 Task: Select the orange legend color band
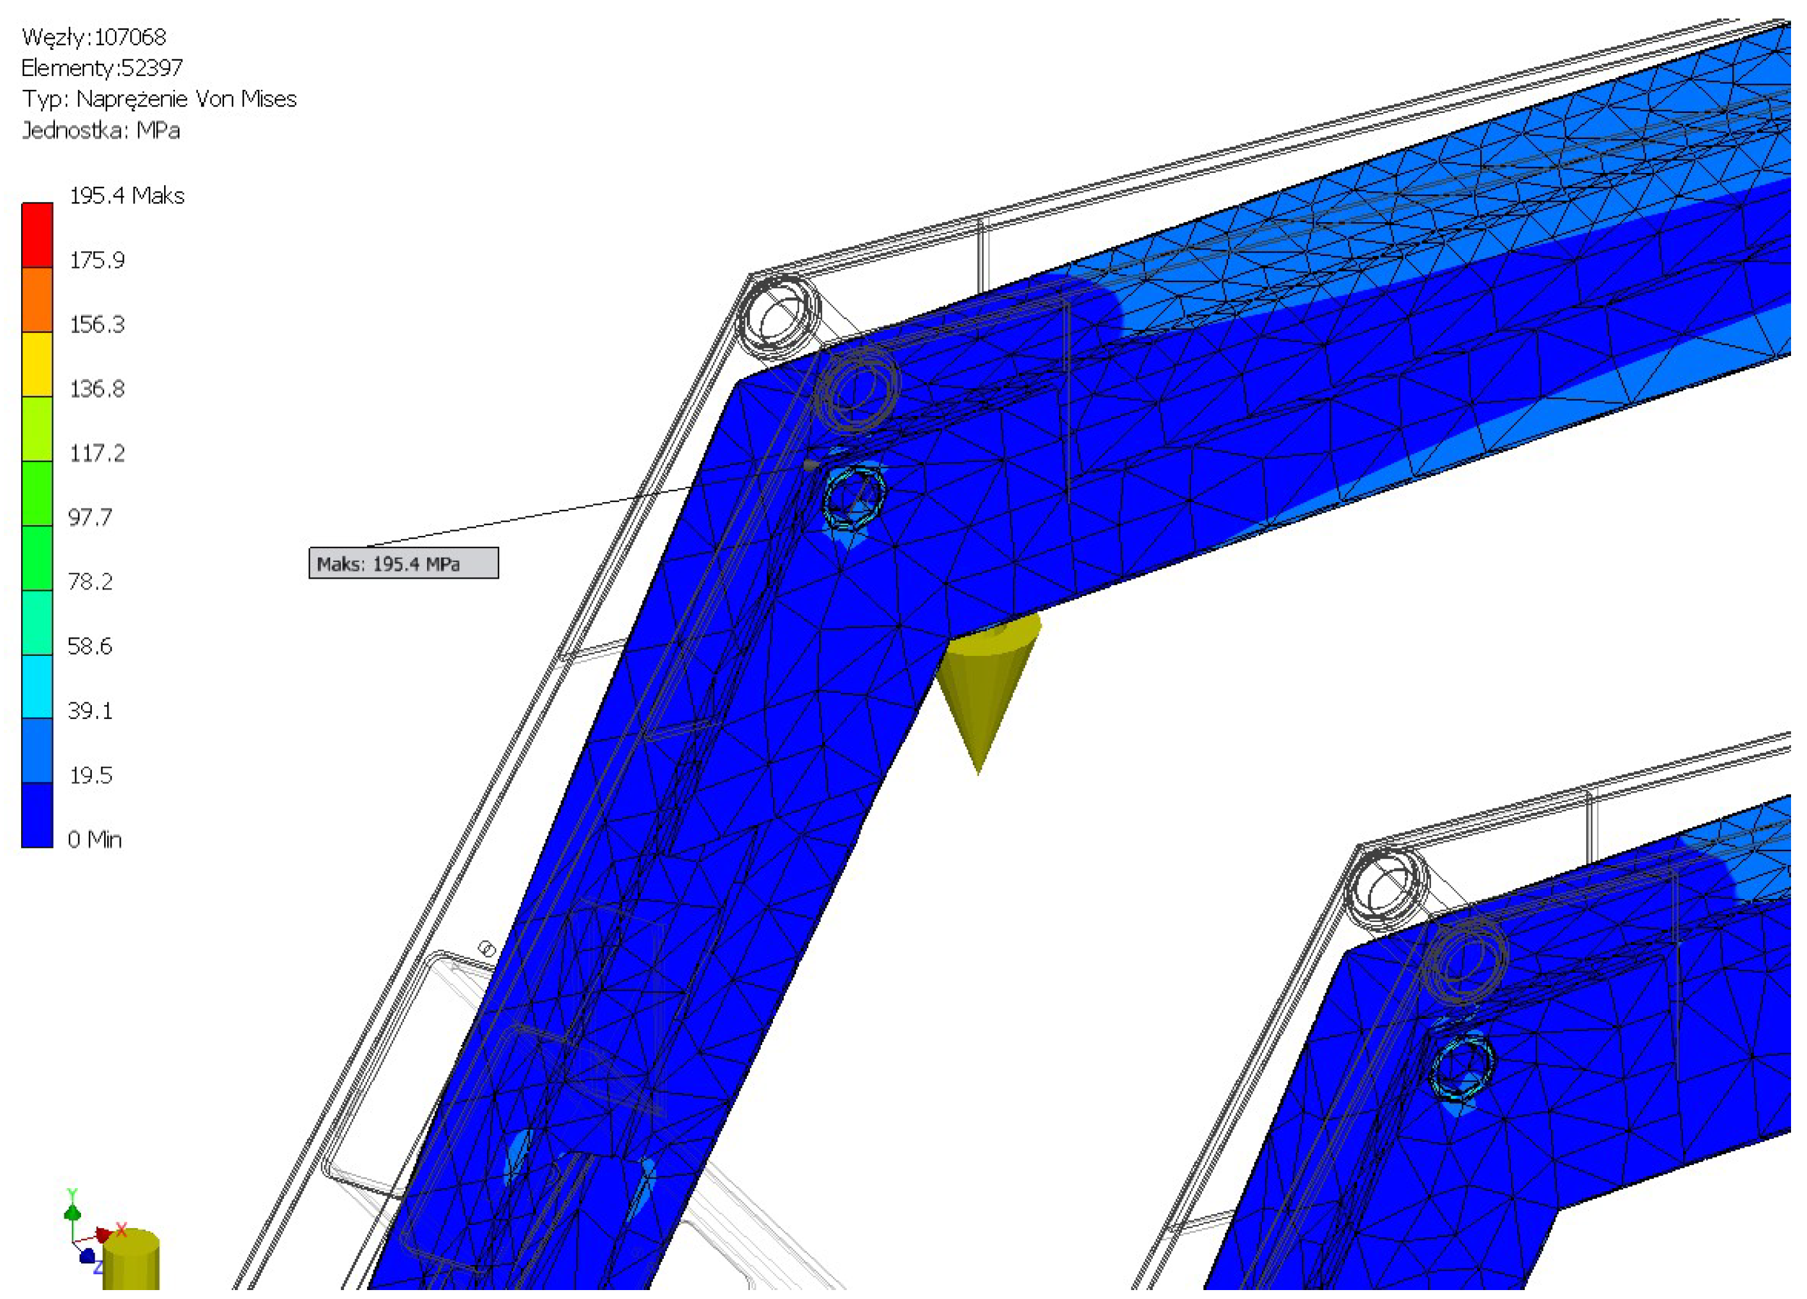(38, 299)
